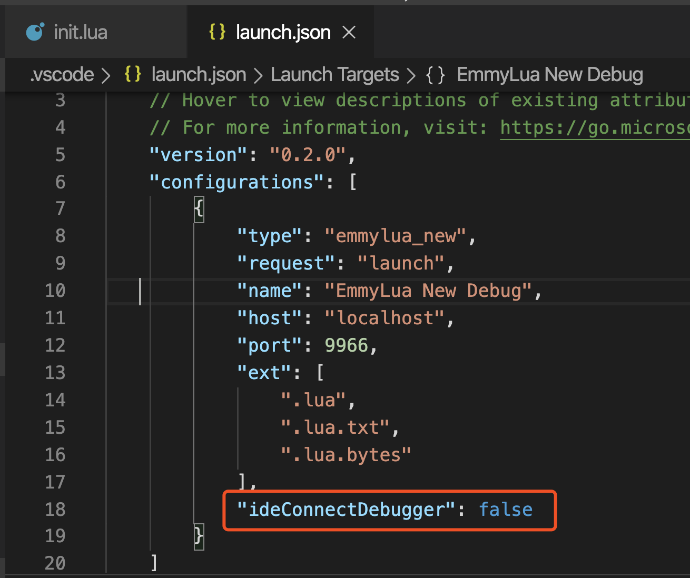This screenshot has height=578, width=690.
Task: Click the "EmmyLua New Debug" string value
Action: [428, 291]
